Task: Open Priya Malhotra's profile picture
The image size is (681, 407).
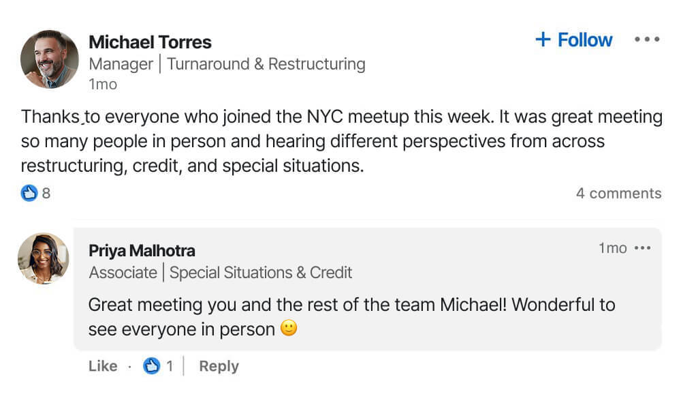Action: point(44,258)
